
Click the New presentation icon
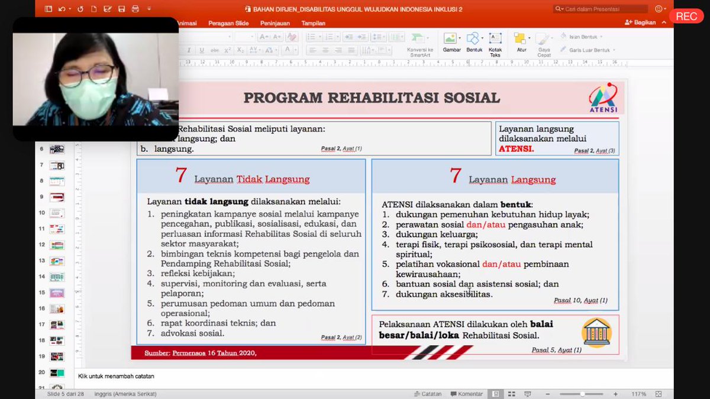93,9
